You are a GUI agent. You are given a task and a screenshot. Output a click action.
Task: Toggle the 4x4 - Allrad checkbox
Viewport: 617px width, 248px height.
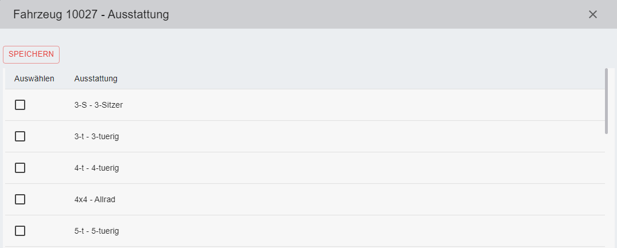(20, 199)
